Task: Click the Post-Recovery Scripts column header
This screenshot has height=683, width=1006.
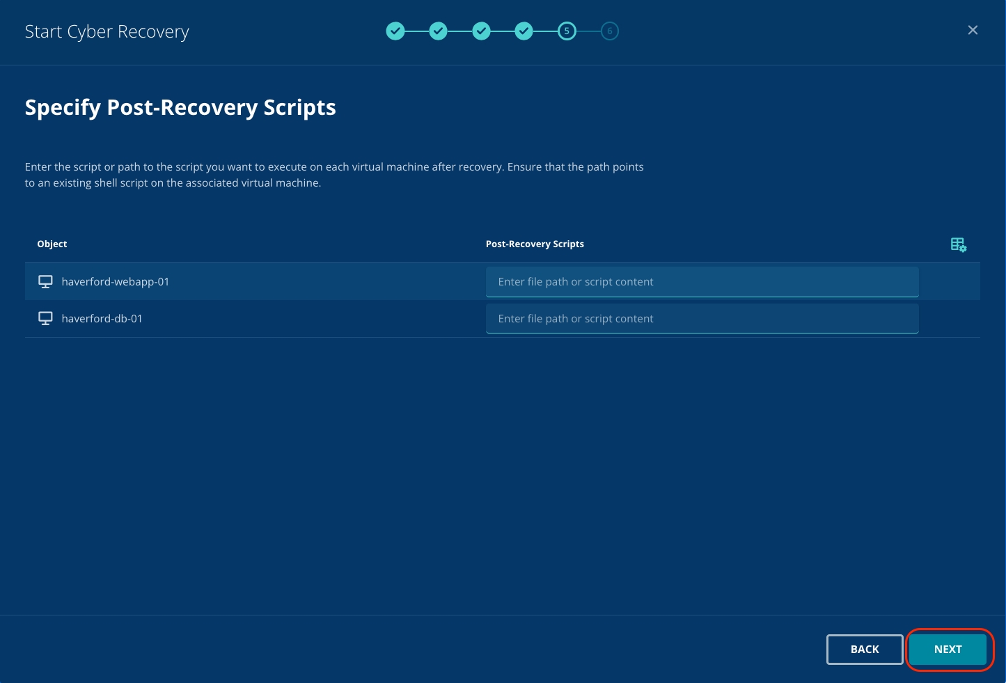Action: point(535,244)
